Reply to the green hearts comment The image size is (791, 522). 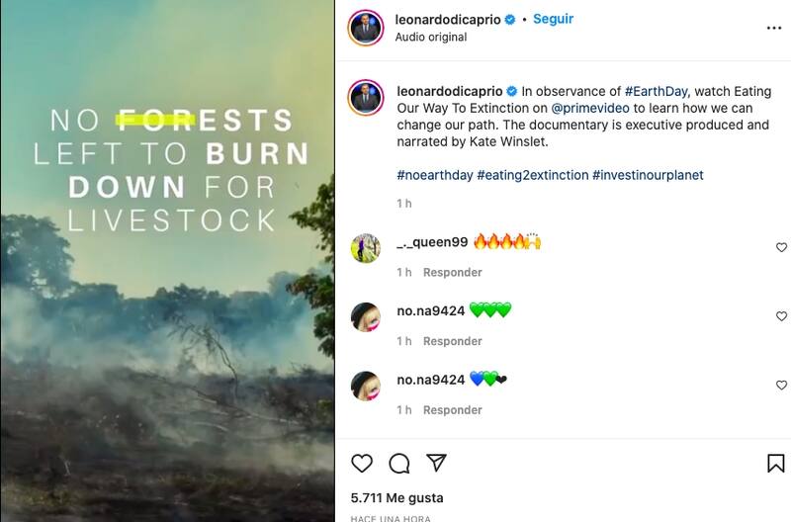[453, 341]
